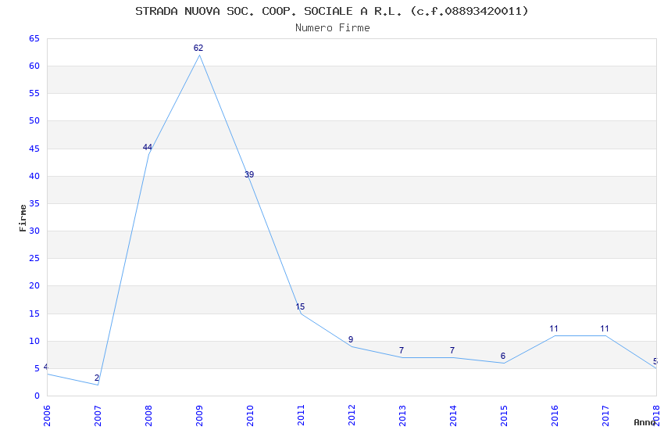Select the data label 9 at 2012
664x430 pixels.
coord(351,339)
